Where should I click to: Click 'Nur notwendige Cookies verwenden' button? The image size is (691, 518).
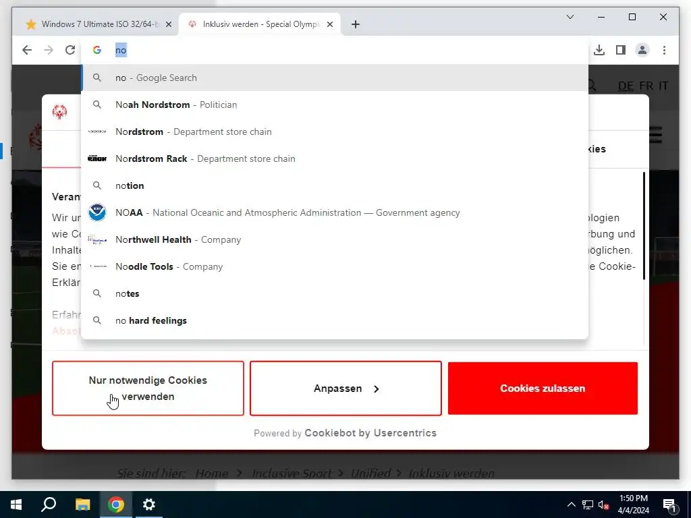[x=148, y=388]
